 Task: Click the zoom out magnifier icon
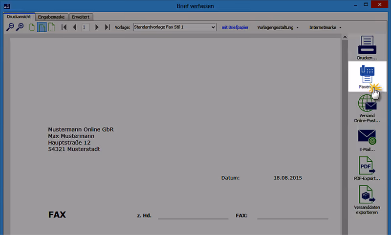coord(10,27)
